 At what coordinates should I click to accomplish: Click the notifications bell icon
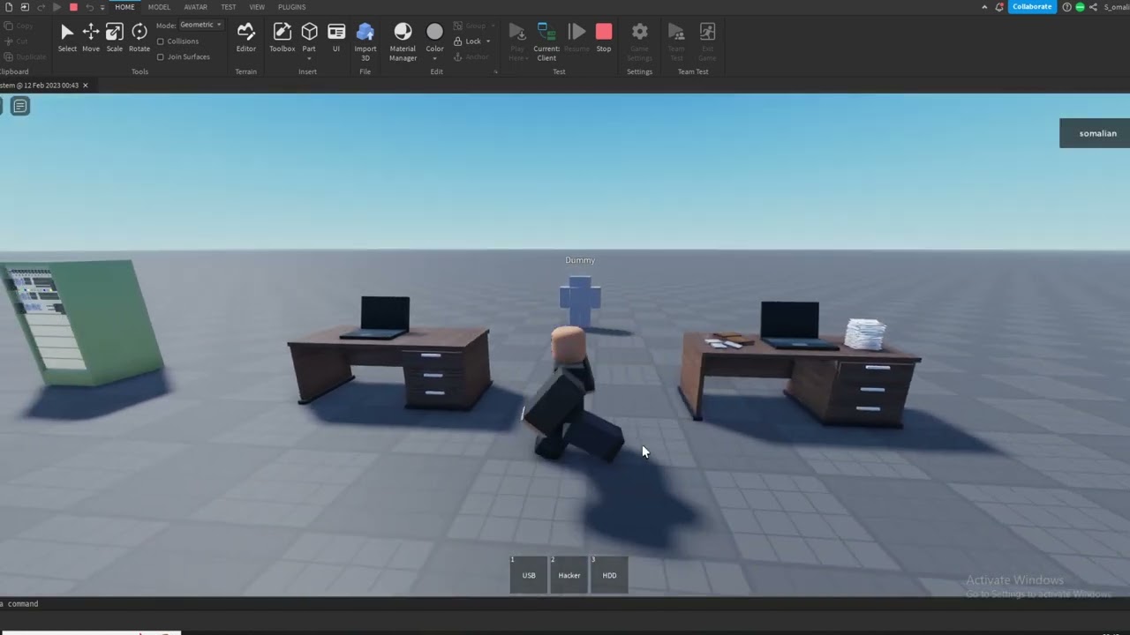(999, 7)
